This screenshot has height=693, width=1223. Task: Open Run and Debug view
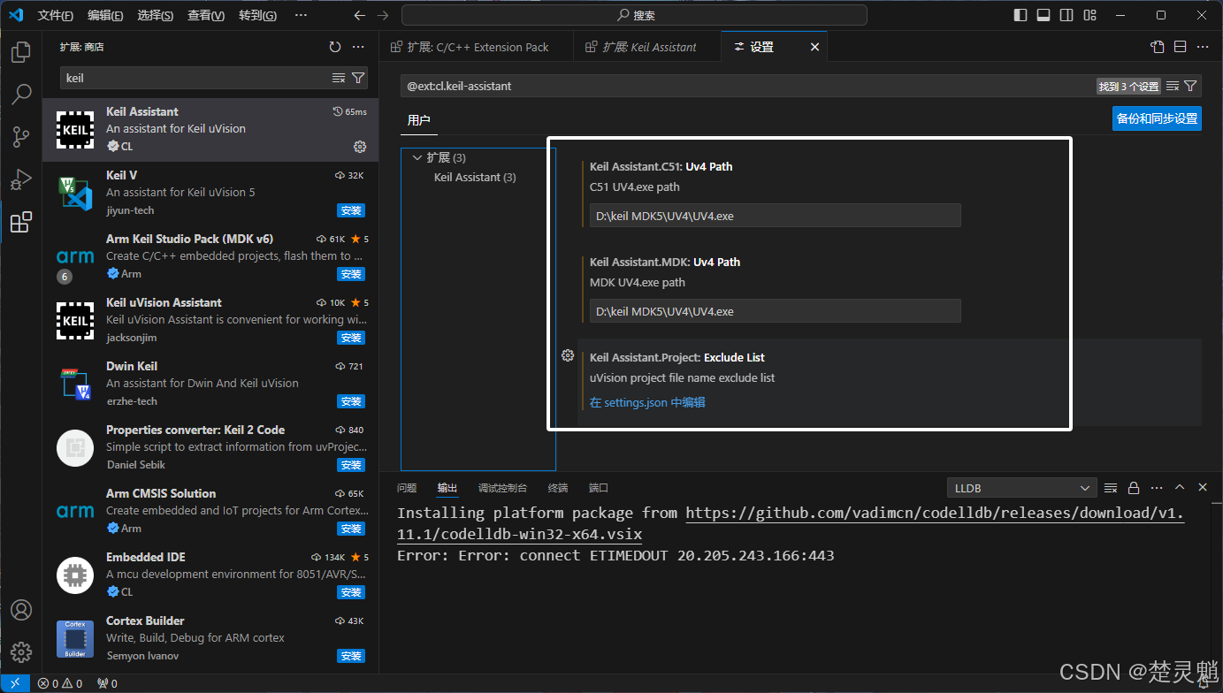click(x=21, y=179)
